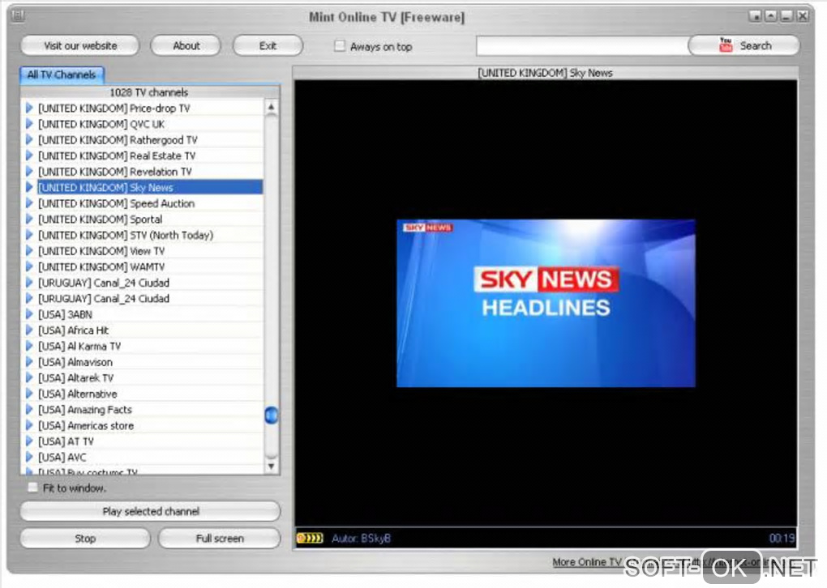Click the YouTube icon in Search button
827x588 pixels.
tap(726, 45)
